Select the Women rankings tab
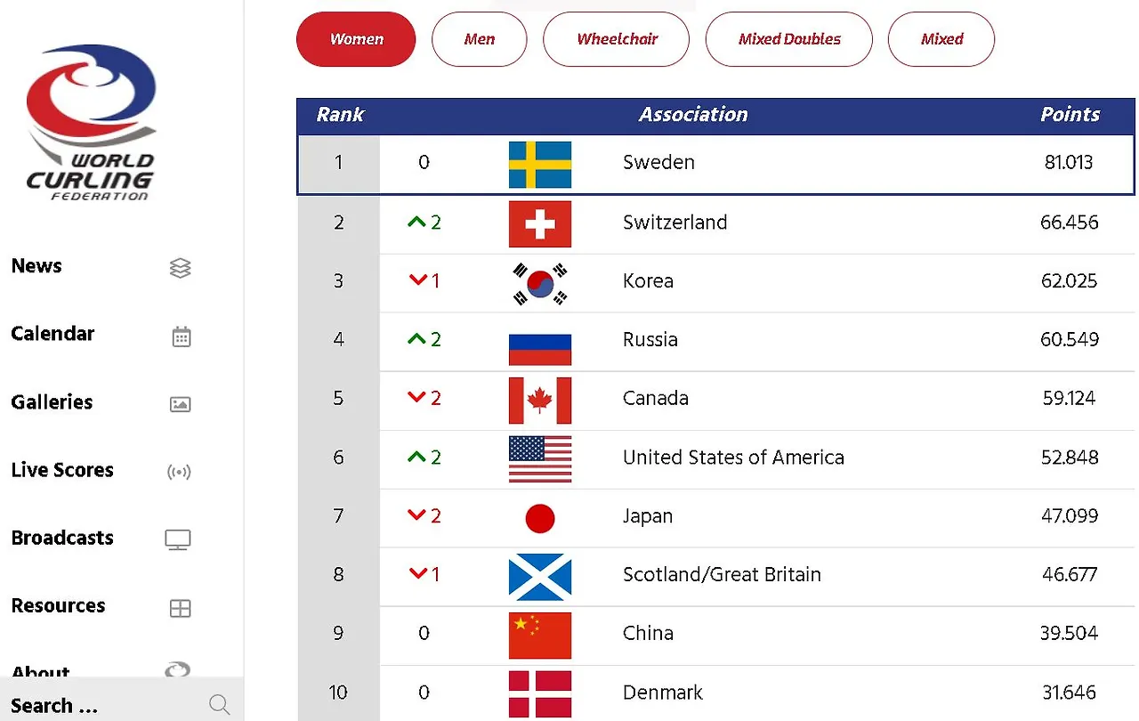Viewport: 1139px width, 721px height. 355,39
